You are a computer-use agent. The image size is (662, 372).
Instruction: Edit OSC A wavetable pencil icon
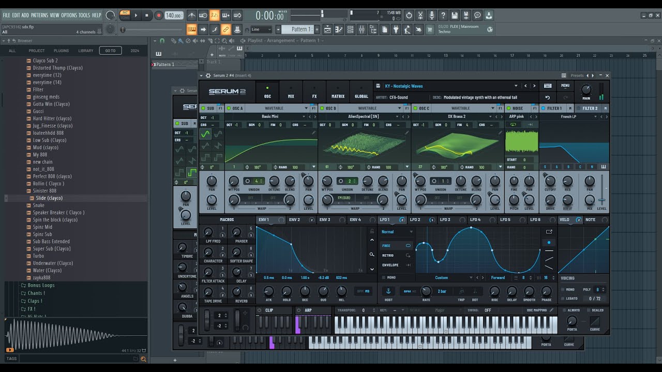pyautogui.click(x=313, y=133)
